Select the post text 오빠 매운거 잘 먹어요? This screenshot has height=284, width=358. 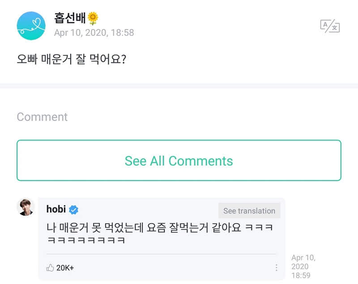pos(72,59)
